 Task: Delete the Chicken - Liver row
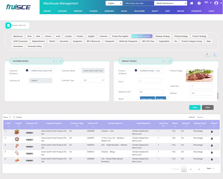coord(211,132)
